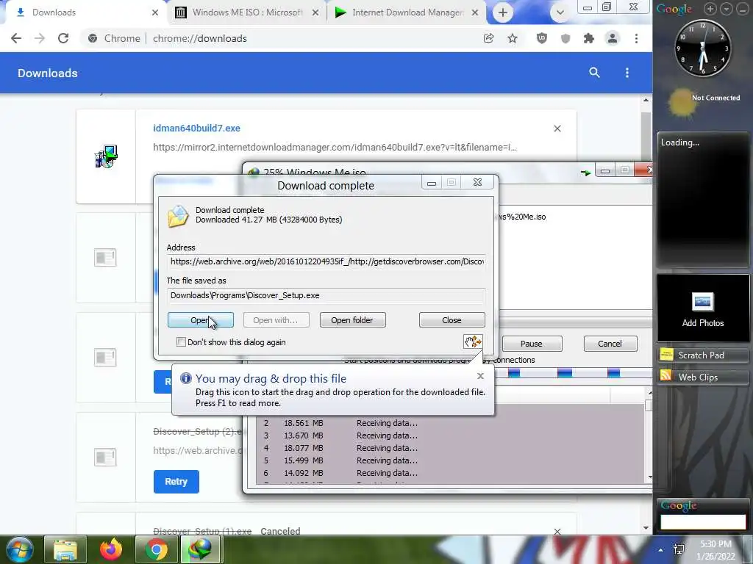Close the Windows ME ISO tab
Screen dimensions: 753x564
pyautogui.click(x=315, y=12)
